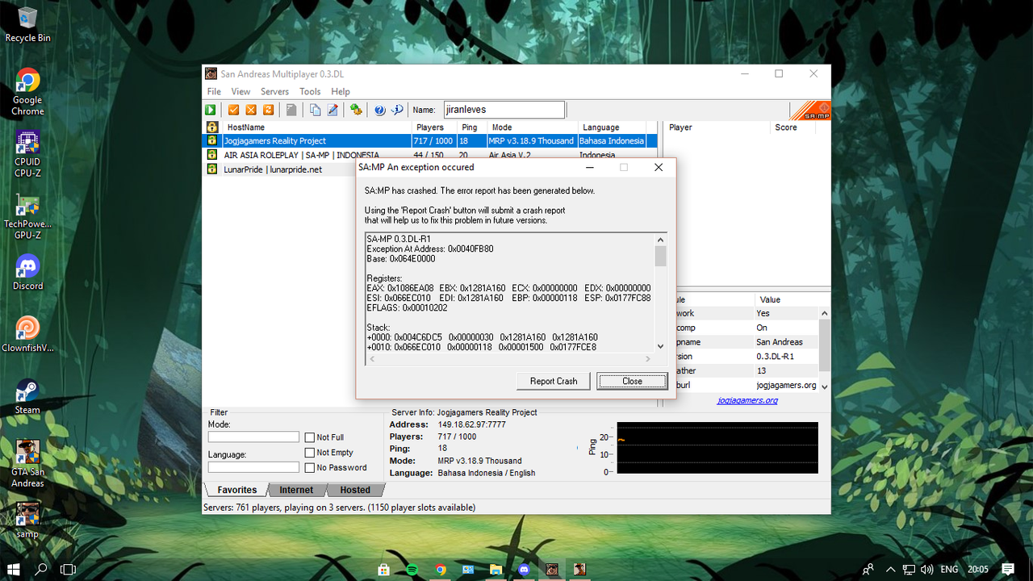
Task: Open the Servers menu
Action: point(274,91)
